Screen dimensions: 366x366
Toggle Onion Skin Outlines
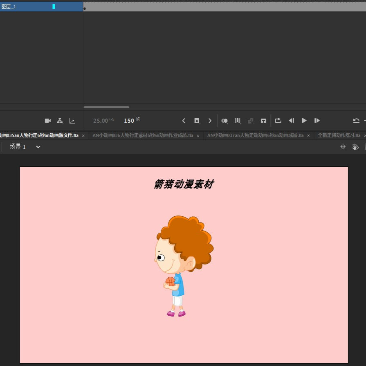[238, 121]
